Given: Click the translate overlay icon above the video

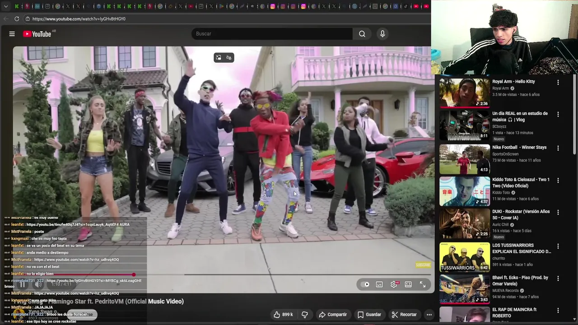Looking at the screenshot, I should (x=229, y=58).
